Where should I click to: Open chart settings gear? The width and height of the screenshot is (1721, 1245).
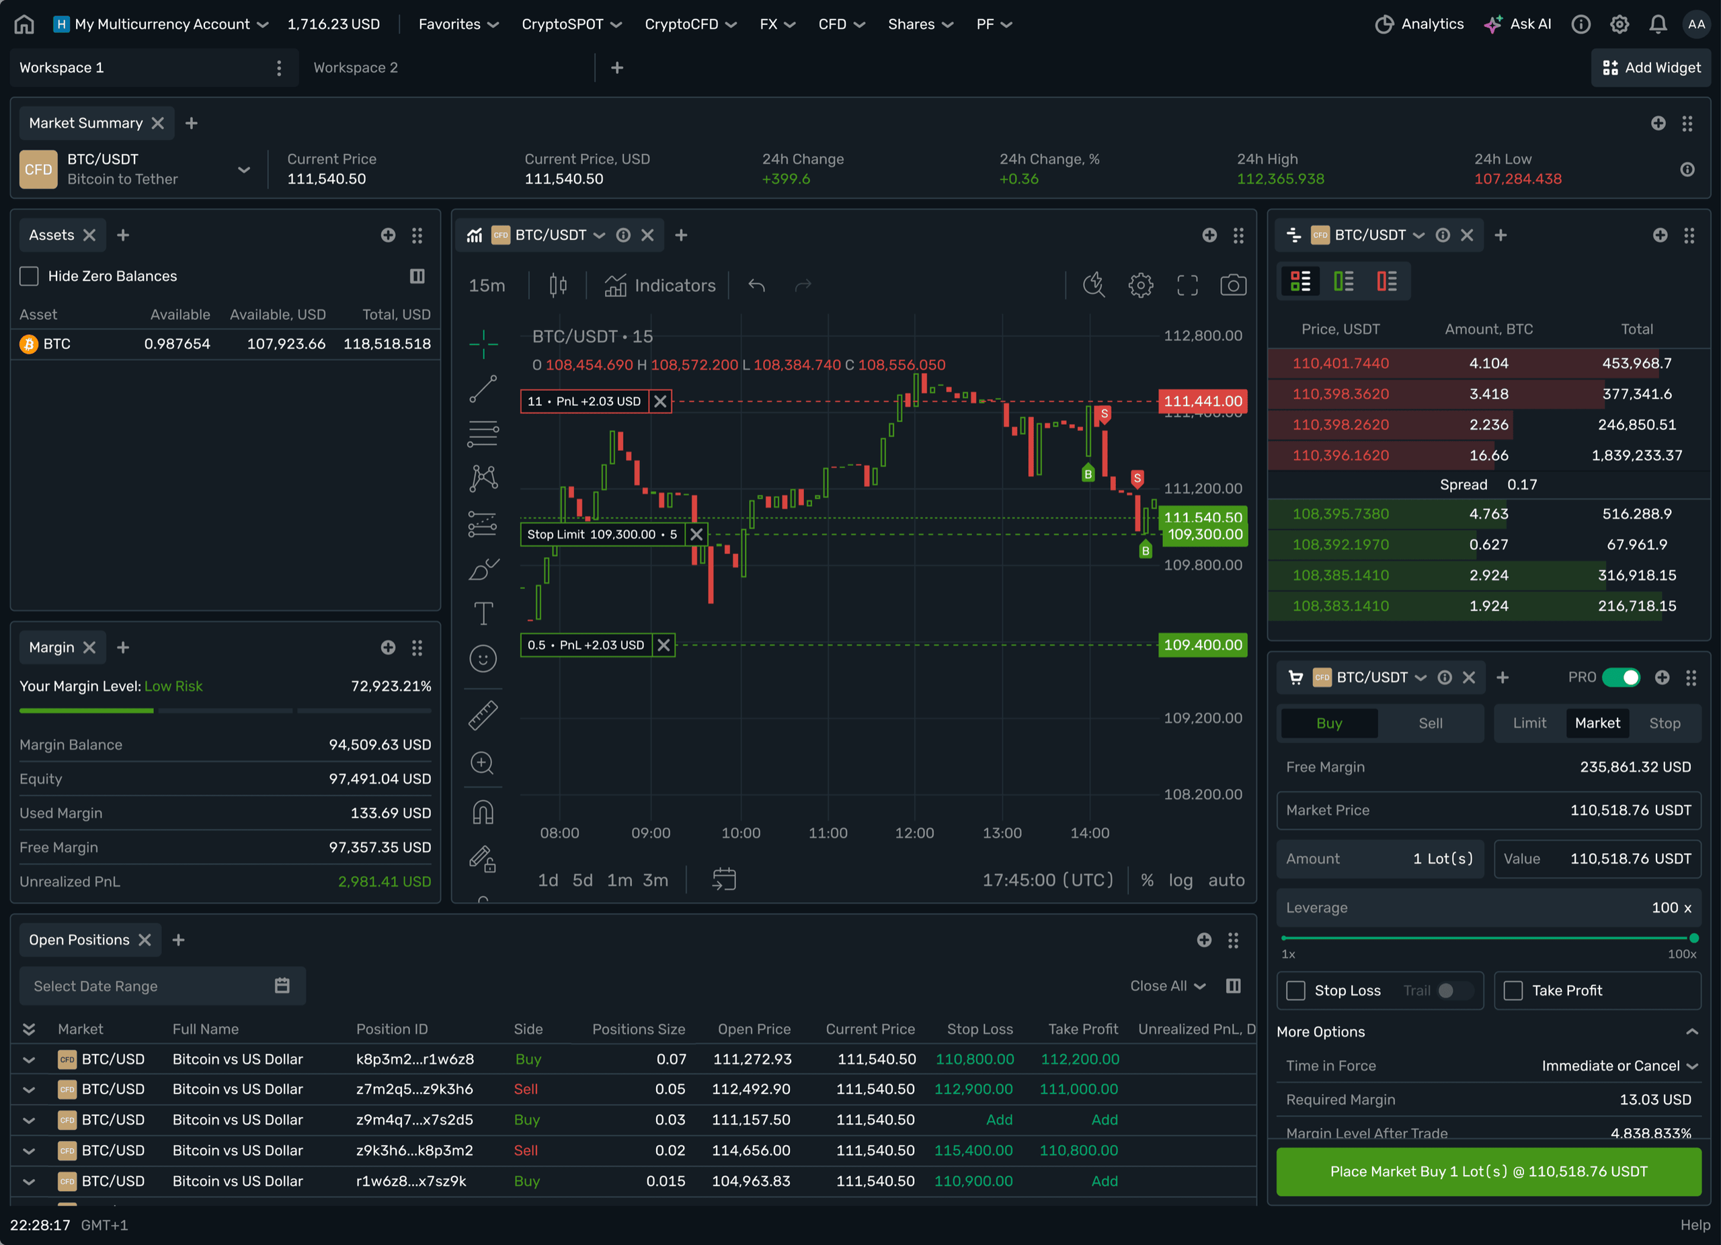[1141, 285]
